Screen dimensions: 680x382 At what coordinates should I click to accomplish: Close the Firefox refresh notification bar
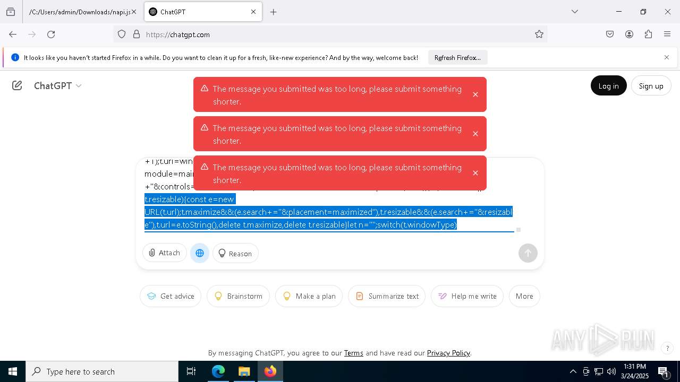click(x=667, y=57)
